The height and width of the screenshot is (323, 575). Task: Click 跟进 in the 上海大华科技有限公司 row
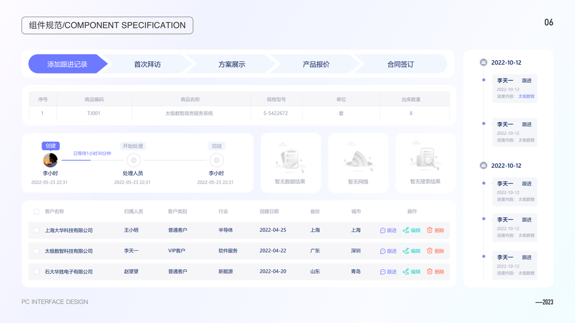389,230
